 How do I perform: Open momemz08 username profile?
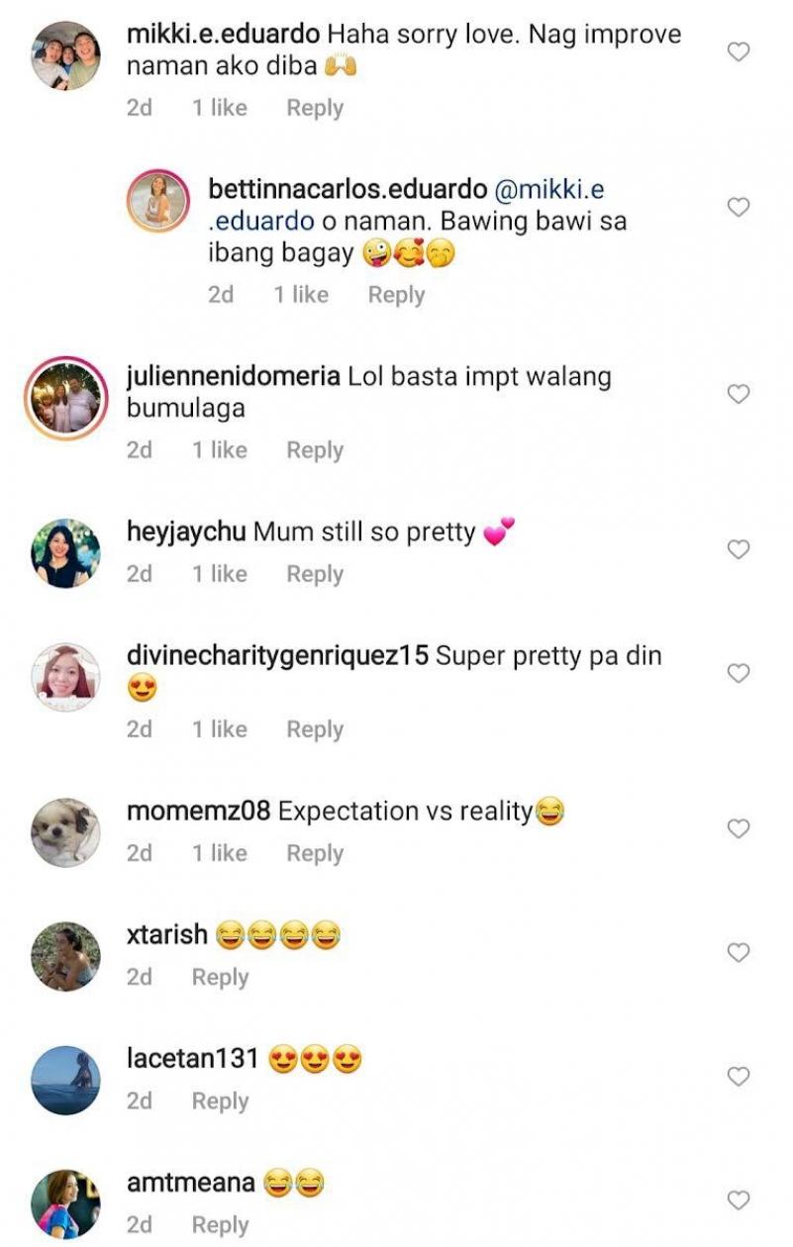click(x=198, y=812)
